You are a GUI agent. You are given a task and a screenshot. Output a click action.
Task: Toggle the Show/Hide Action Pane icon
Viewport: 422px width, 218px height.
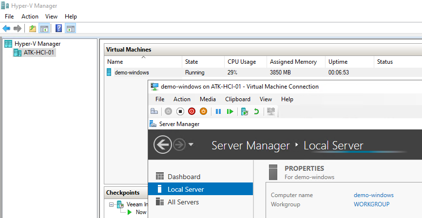[x=70, y=28]
